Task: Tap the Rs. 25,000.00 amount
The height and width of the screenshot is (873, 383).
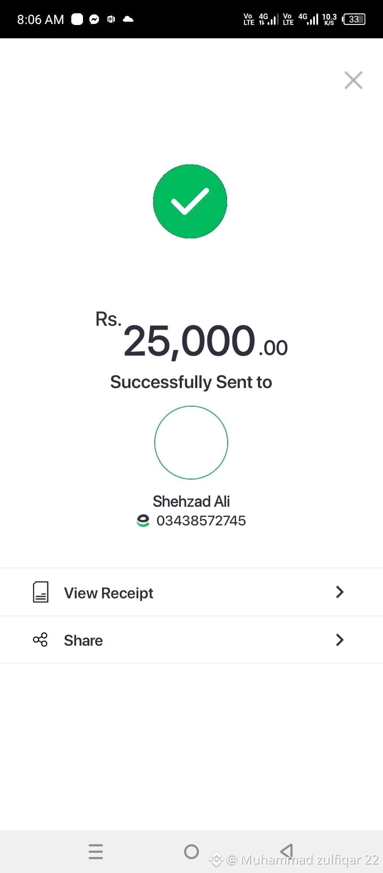Action: point(191,336)
